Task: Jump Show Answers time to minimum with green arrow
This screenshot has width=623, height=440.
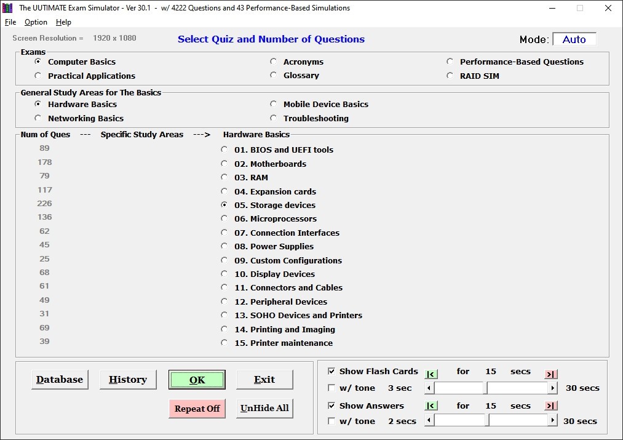Action: (431, 406)
